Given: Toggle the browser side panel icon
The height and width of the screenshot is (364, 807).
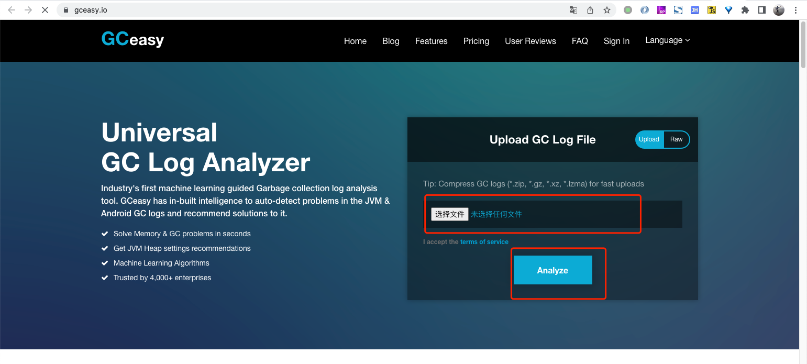Looking at the screenshot, I should (762, 10).
